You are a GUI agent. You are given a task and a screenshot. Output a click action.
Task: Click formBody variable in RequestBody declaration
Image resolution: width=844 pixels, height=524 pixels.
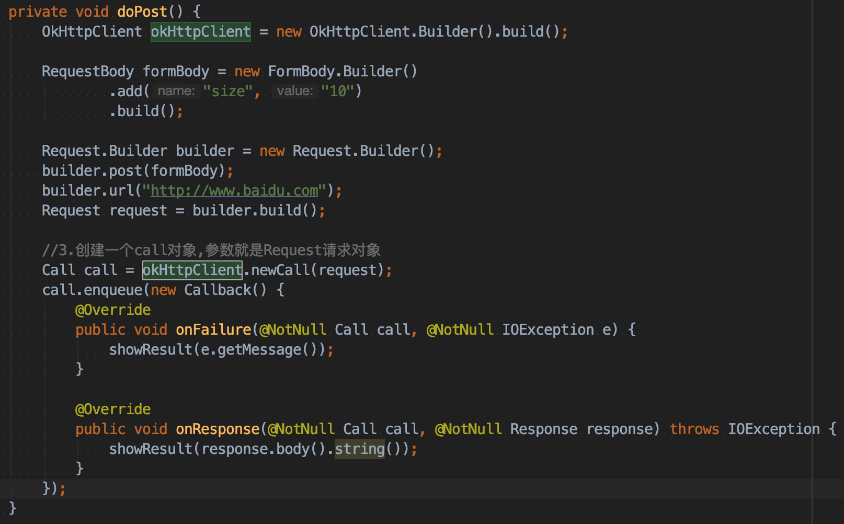[176, 71]
